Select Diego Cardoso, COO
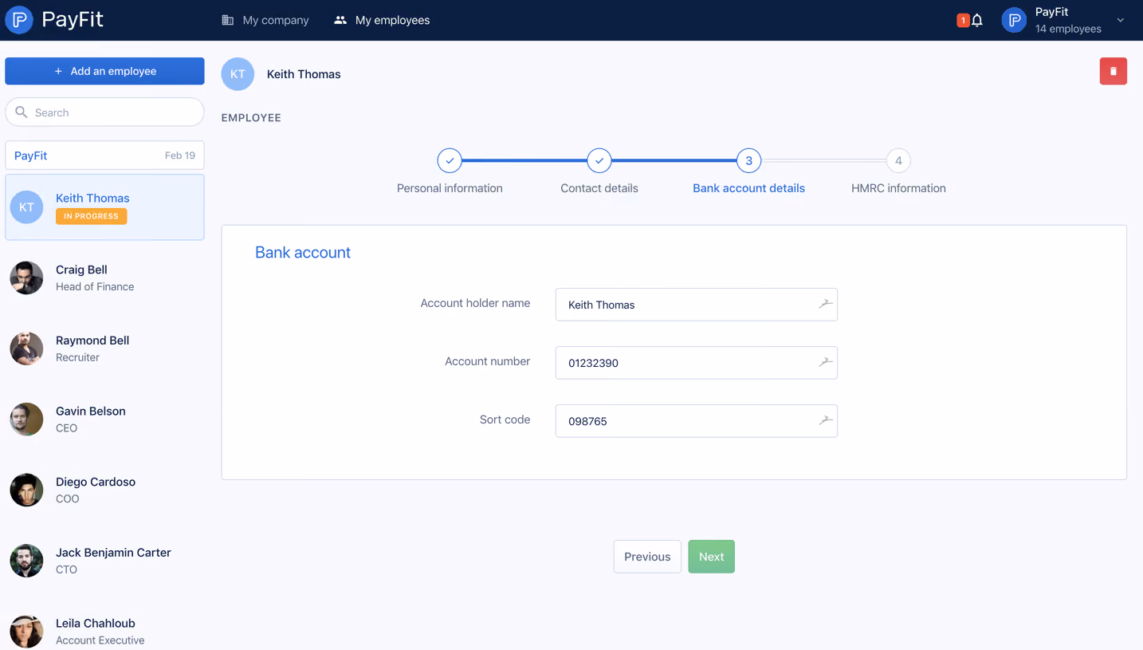 click(104, 490)
